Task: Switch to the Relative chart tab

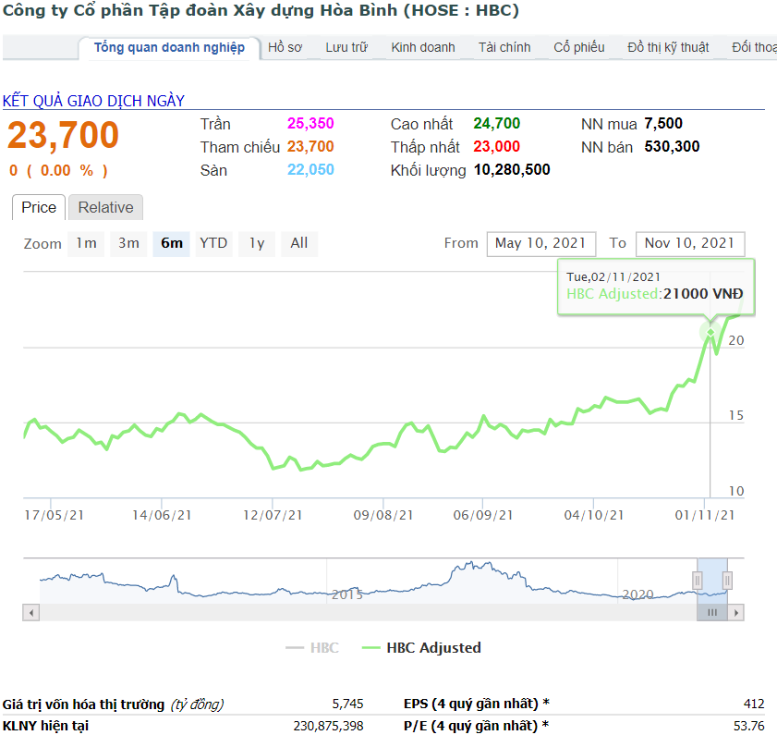Action: pos(105,207)
